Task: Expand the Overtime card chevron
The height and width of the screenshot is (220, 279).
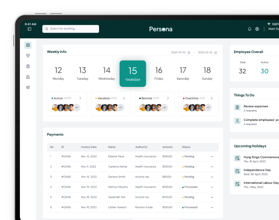Action: click(x=212, y=98)
